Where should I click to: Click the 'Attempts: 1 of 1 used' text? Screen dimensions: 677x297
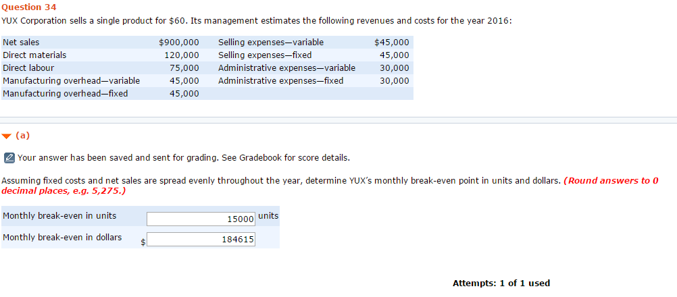pos(501,283)
